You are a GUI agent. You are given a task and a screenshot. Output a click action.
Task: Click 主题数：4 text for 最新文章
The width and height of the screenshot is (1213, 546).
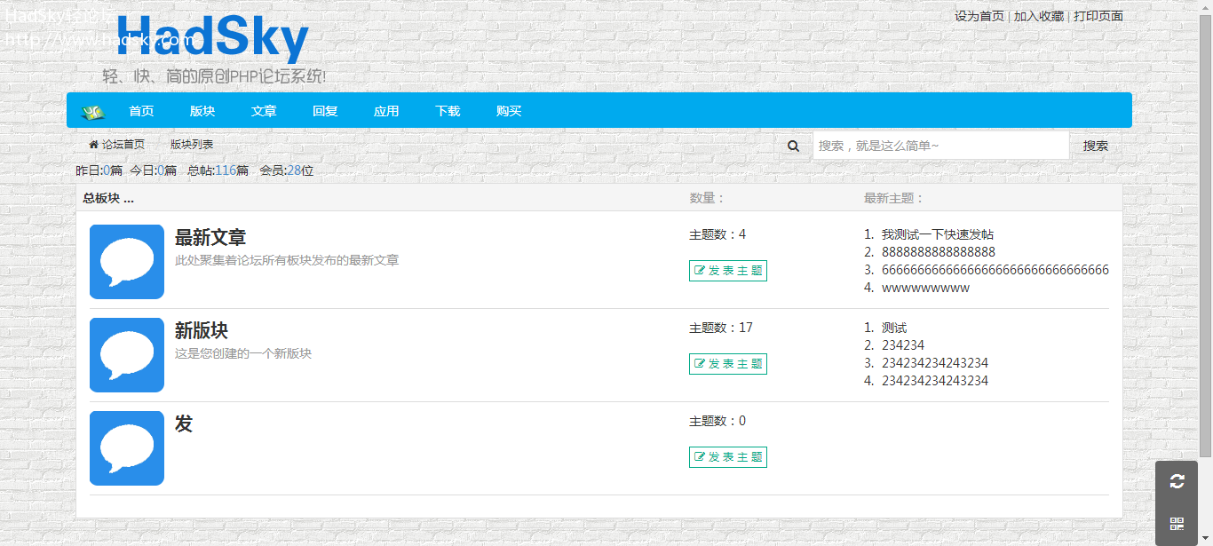tap(717, 234)
